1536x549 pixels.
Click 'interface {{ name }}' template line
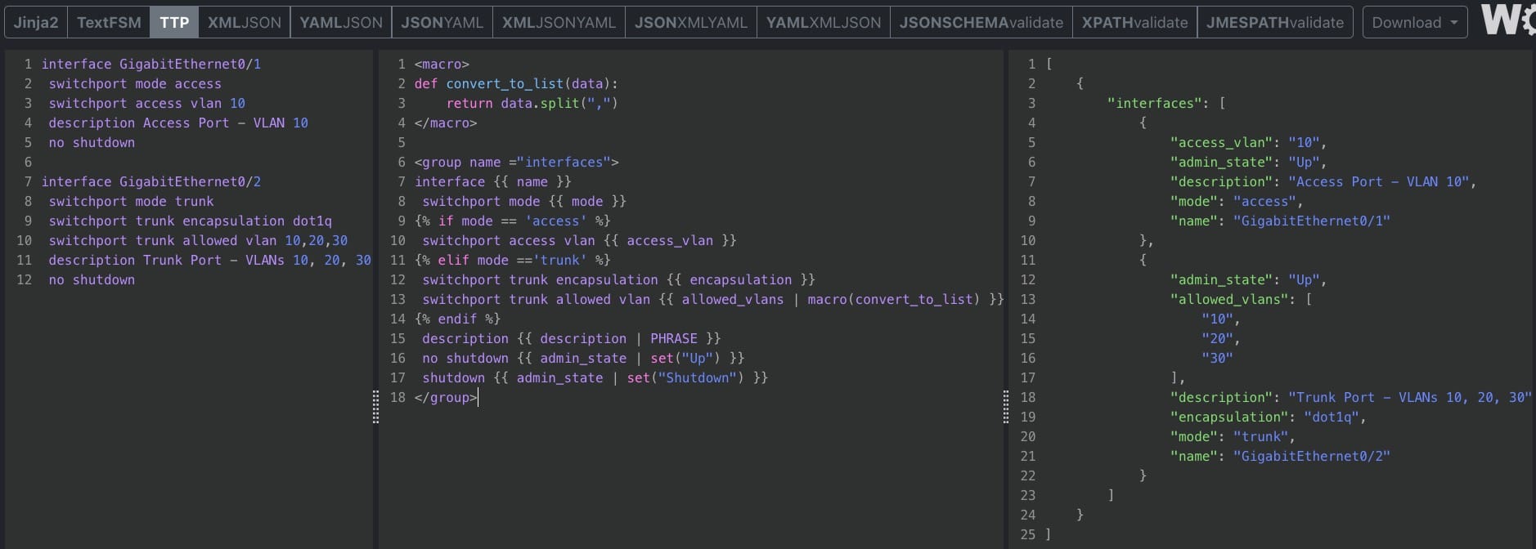tap(493, 181)
